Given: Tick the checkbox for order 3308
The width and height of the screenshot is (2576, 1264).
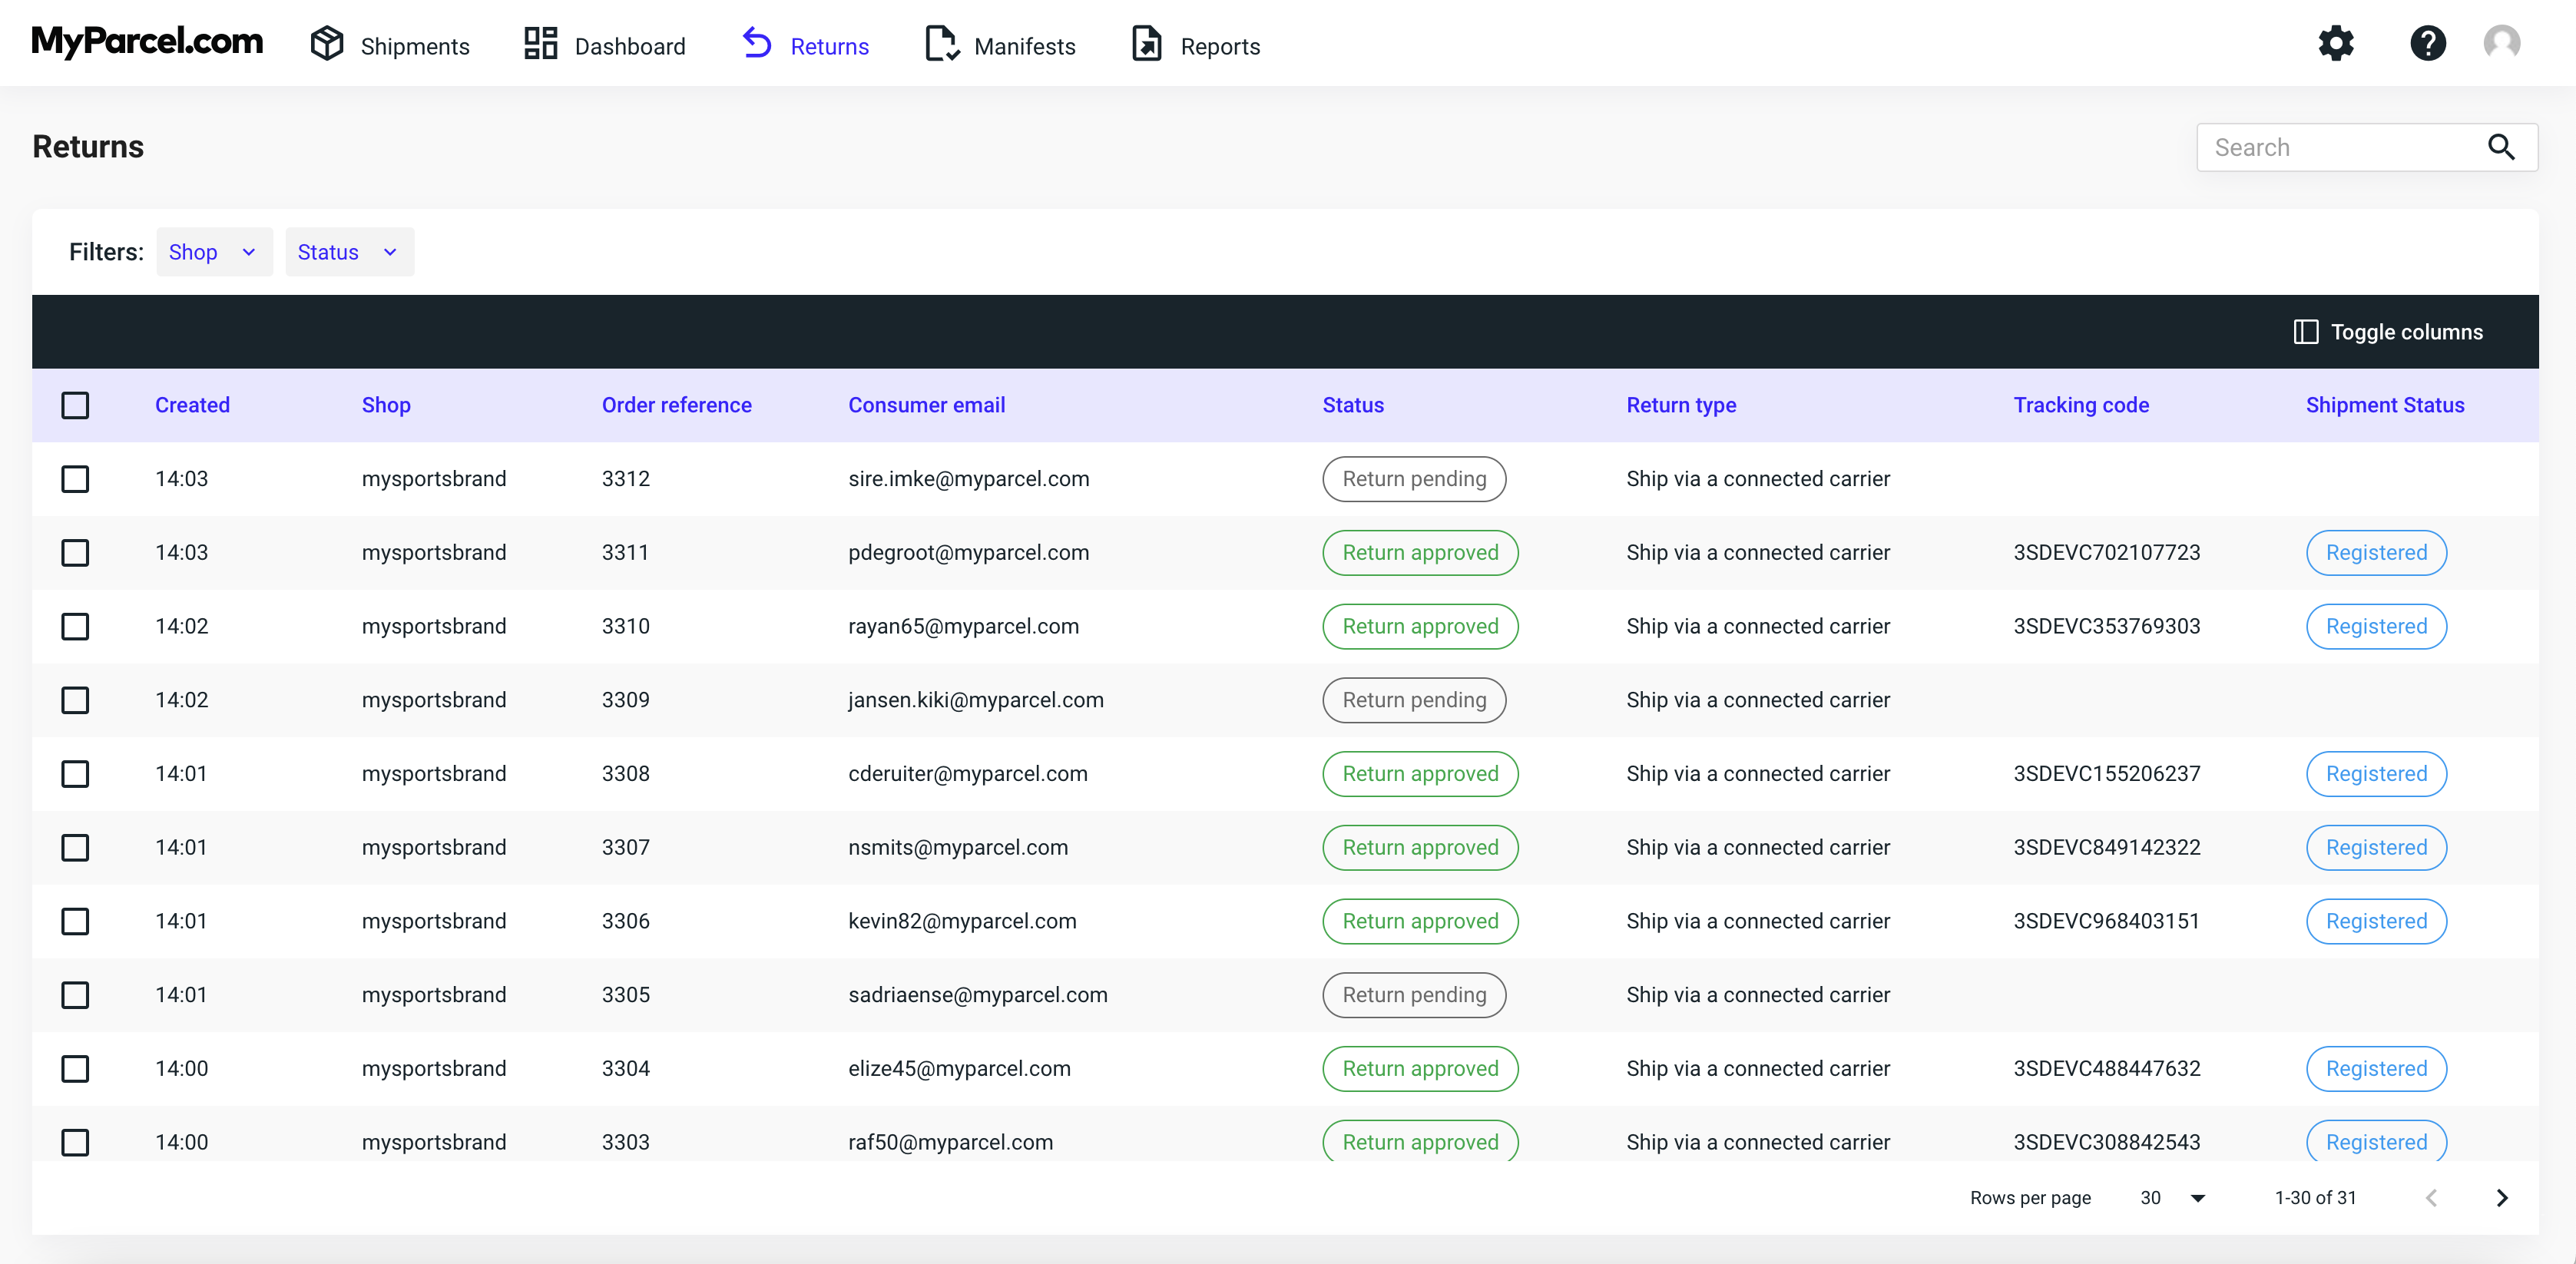Looking at the screenshot, I should [75, 774].
